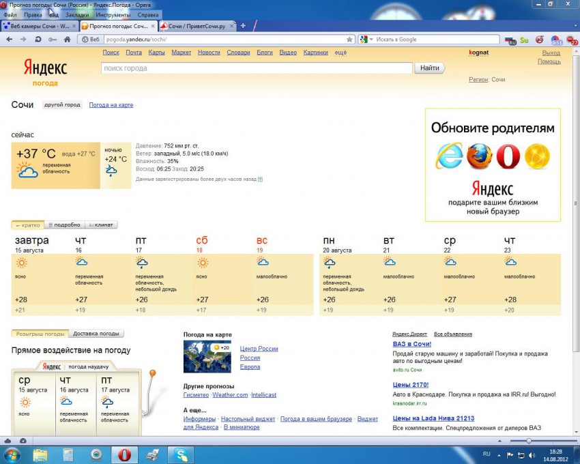Image resolution: width=580 pixels, height=464 pixels.
Task: Switch the forecast view to 'подробно'
Action: tap(63, 224)
